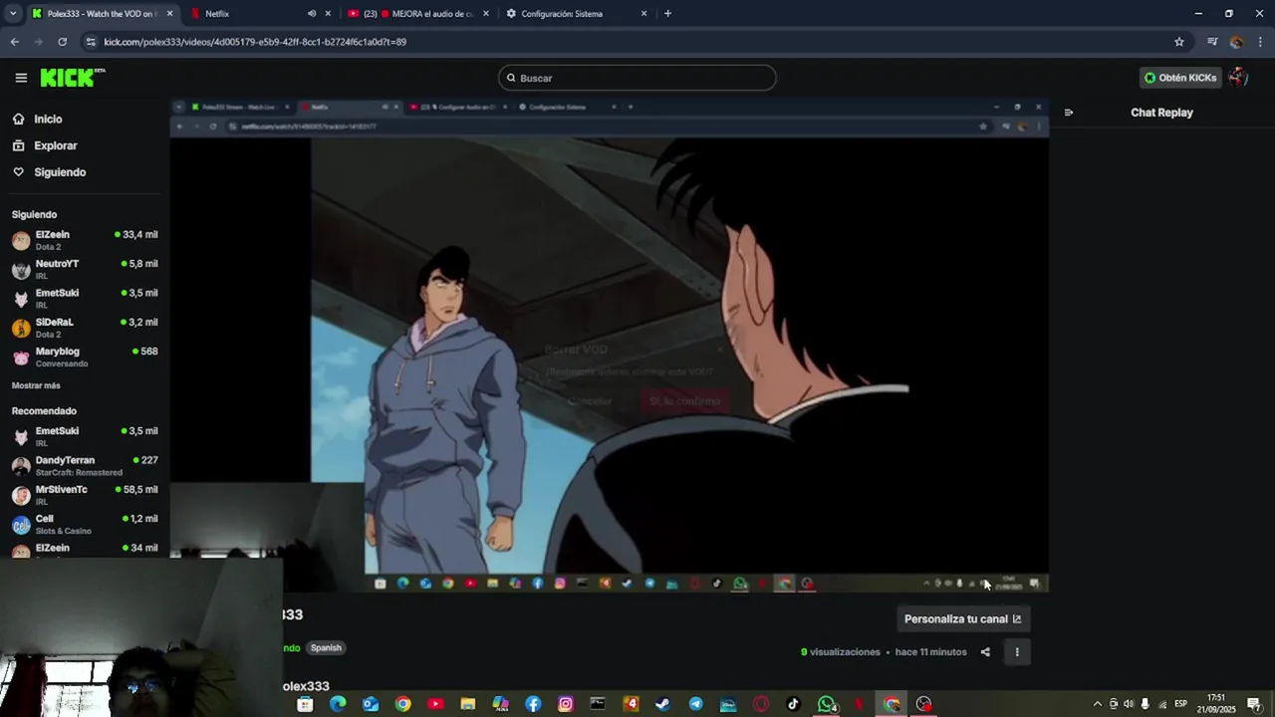1275x717 pixels.
Task: Open a new browser tab
Action: pos(667,14)
